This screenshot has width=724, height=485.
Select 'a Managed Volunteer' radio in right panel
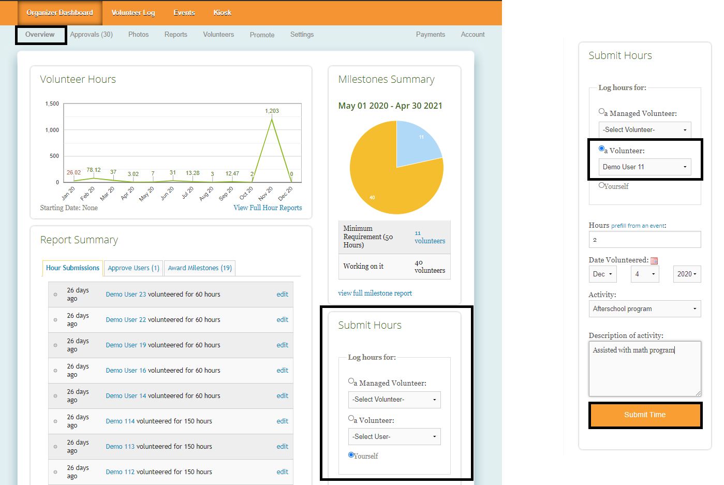point(601,111)
